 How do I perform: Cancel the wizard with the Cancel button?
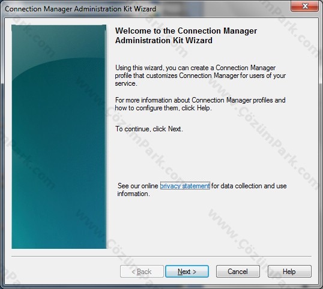(238, 271)
